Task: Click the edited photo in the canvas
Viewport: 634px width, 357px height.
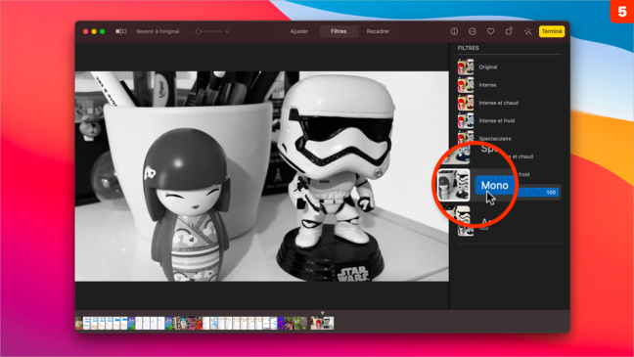Action: (261, 176)
